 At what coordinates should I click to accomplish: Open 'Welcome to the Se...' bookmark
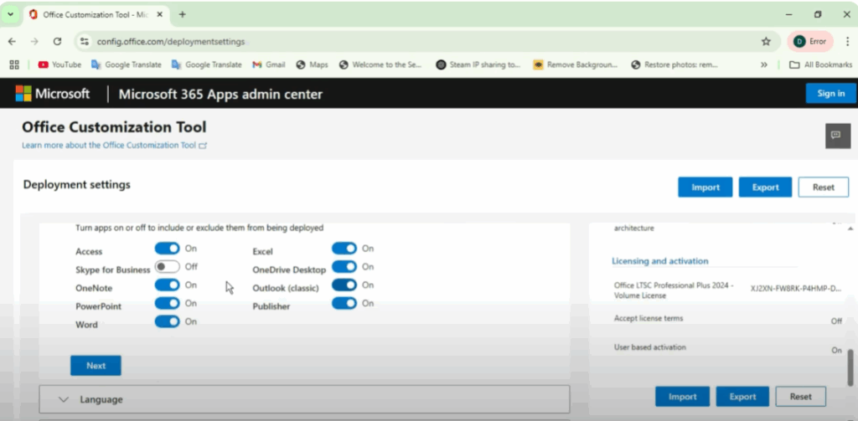point(381,64)
